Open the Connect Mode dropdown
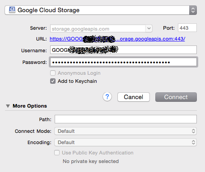Screen dimensions: 205x172 pos(126,131)
